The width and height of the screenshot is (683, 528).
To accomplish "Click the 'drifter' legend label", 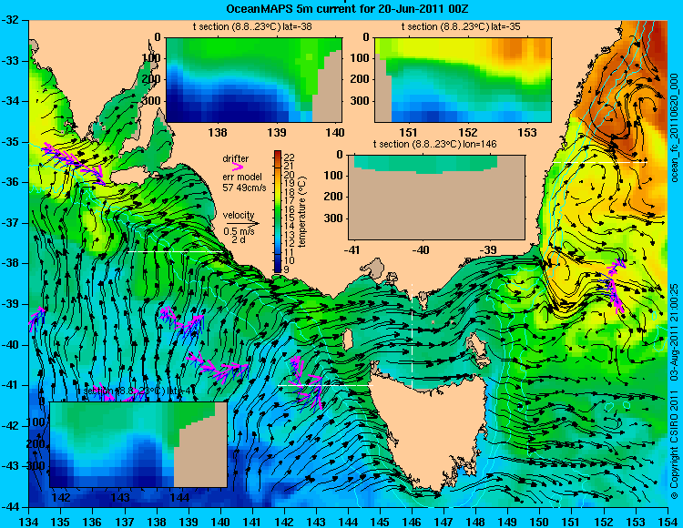I will tap(236, 159).
